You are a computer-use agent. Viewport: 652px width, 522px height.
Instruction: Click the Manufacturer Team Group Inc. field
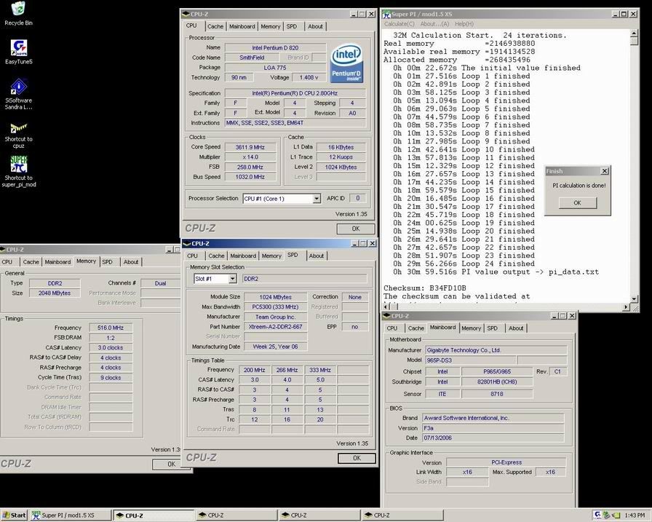[275, 317]
